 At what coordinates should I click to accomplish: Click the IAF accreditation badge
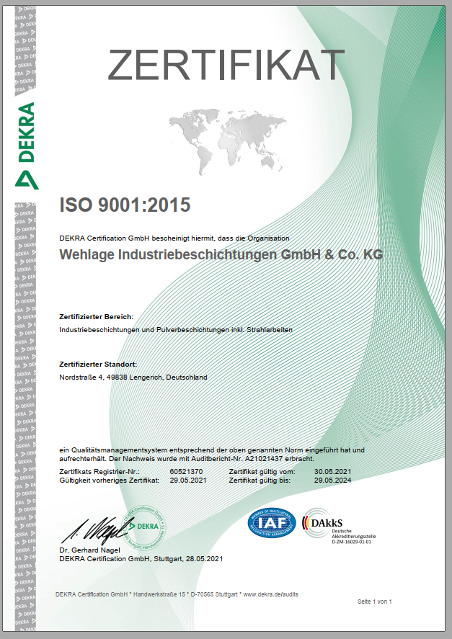click(x=272, y=522)
